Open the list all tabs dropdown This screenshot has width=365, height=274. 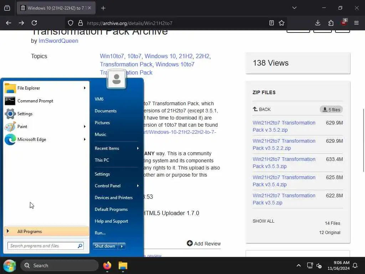pyautogui.click(x=294, y=8)
